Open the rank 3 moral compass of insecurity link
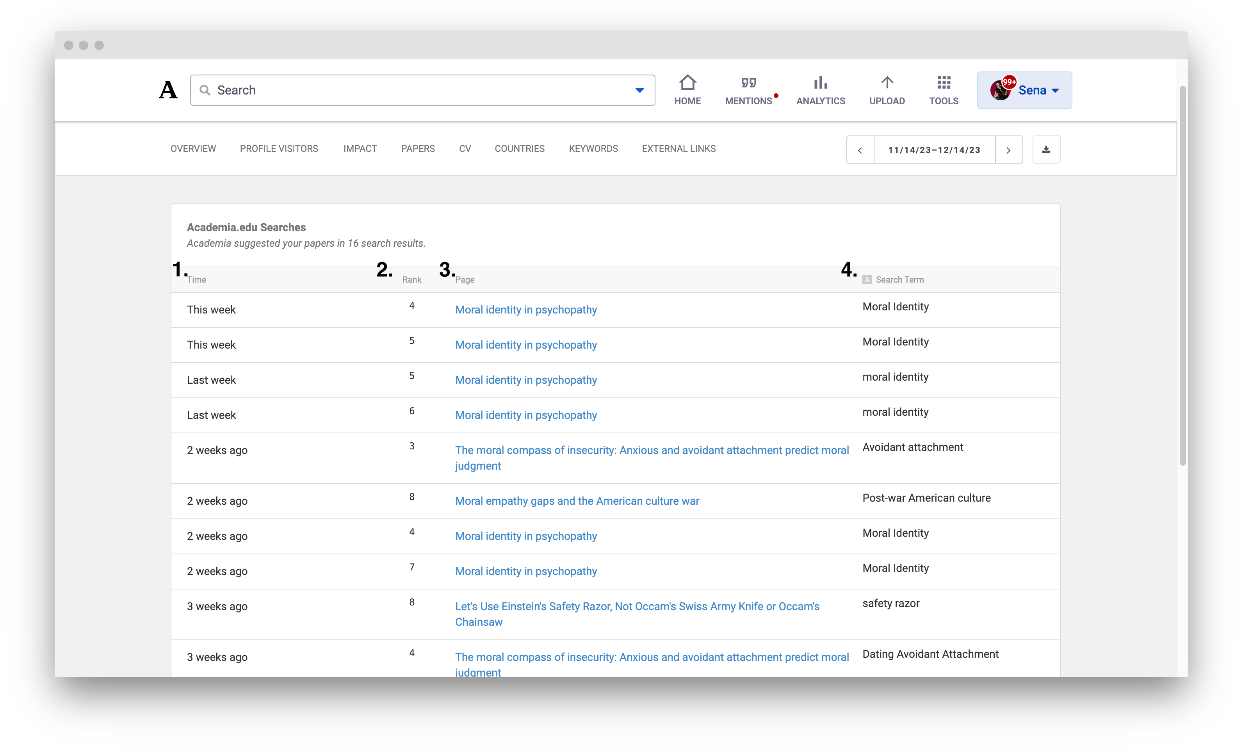This screenshot has width=1243, height=755. coord(652,458)
